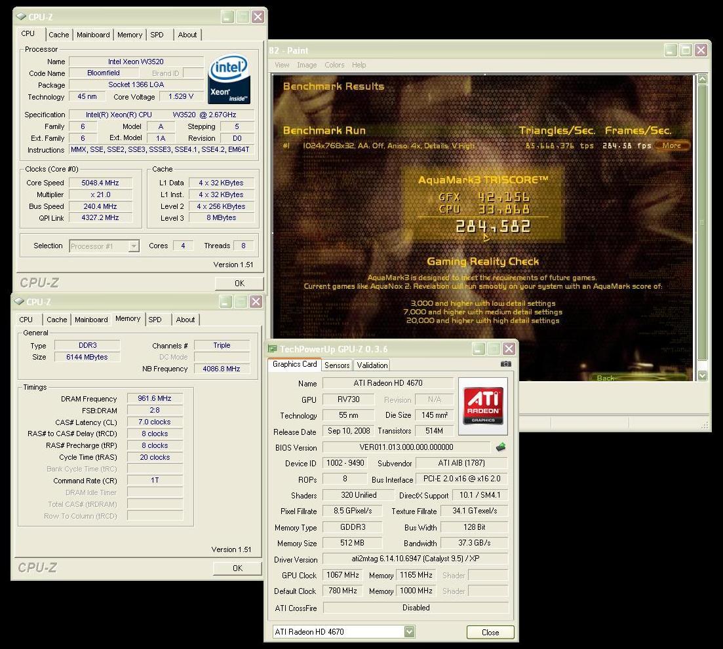Viewport: 723px width, 649px height.
Task: Switch to Validation tab in GPU-Z
Action: coord(372,365)
